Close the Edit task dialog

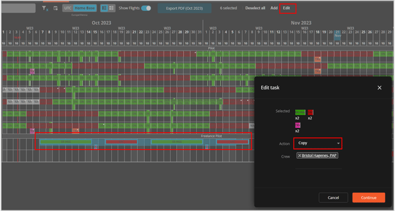(x=379, y=88)
